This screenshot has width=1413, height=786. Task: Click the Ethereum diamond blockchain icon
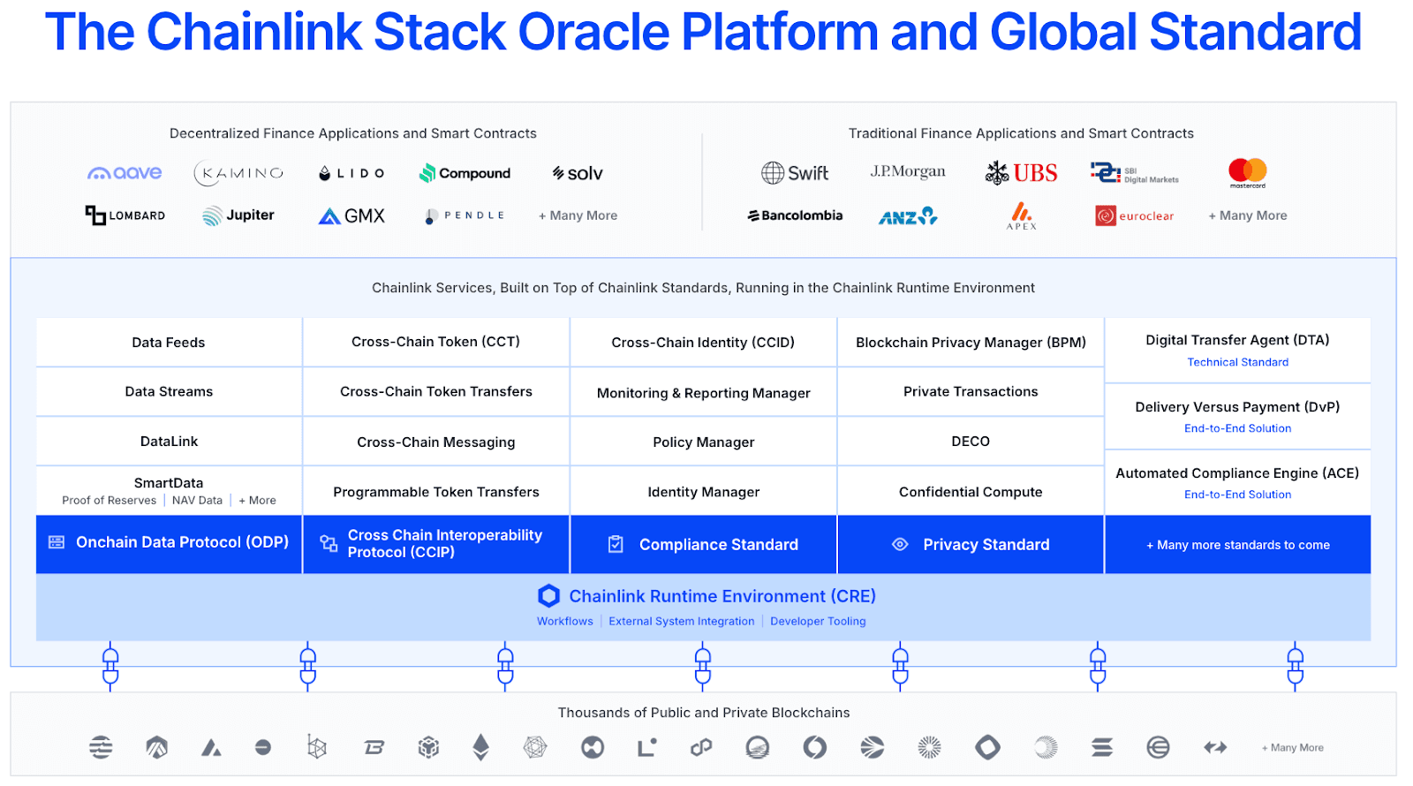point(481,747)
